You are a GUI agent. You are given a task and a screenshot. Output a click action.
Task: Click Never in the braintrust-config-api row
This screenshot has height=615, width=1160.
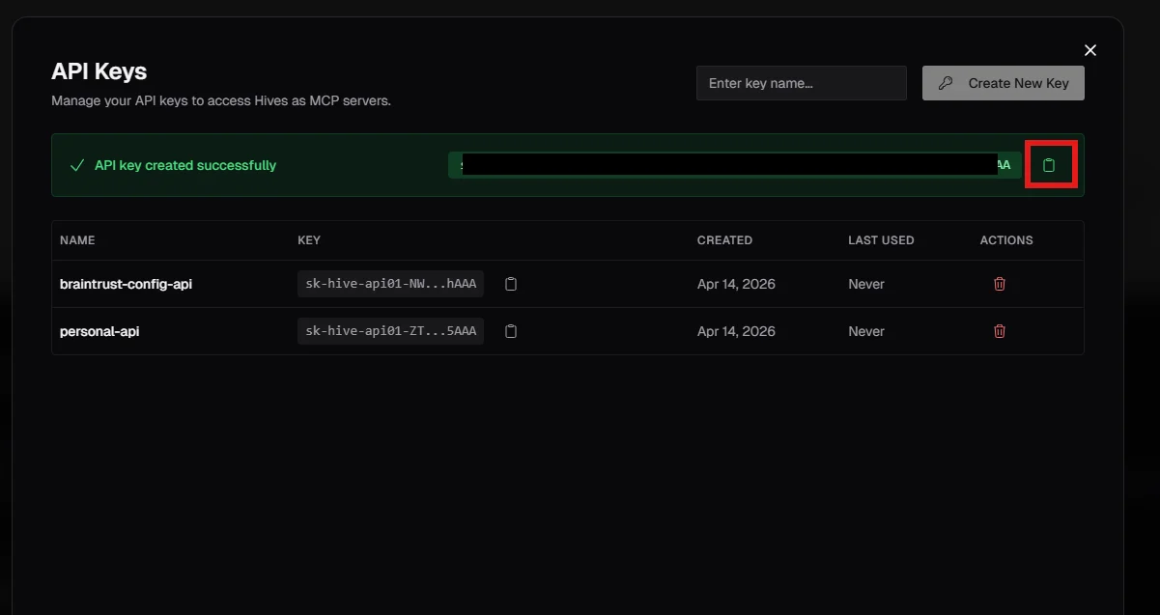pyautogui.click(x=866, y=284)
